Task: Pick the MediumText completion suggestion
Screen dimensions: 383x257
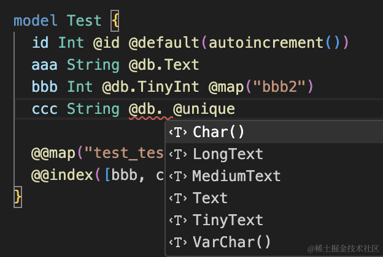Action: (236, 176)
